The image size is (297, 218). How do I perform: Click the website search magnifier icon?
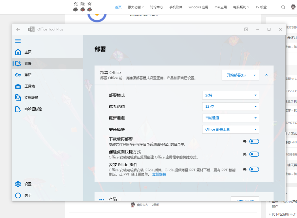point(283,7)
